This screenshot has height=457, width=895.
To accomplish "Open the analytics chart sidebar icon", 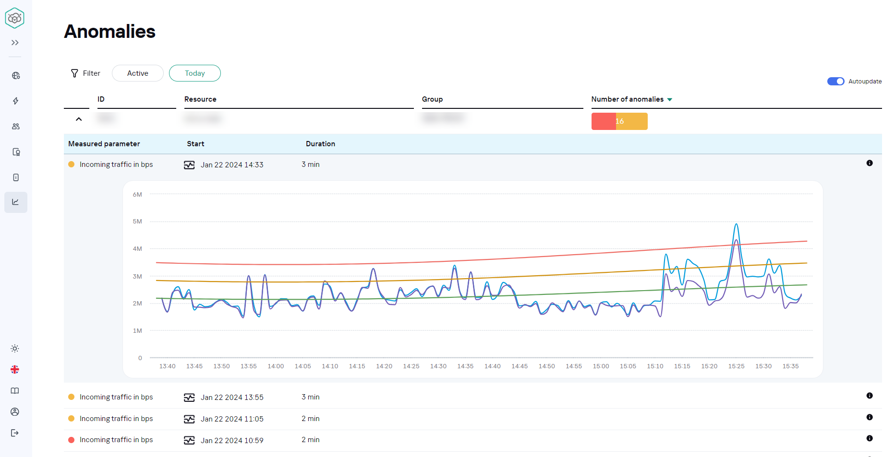I will click(x=16, y=202).
